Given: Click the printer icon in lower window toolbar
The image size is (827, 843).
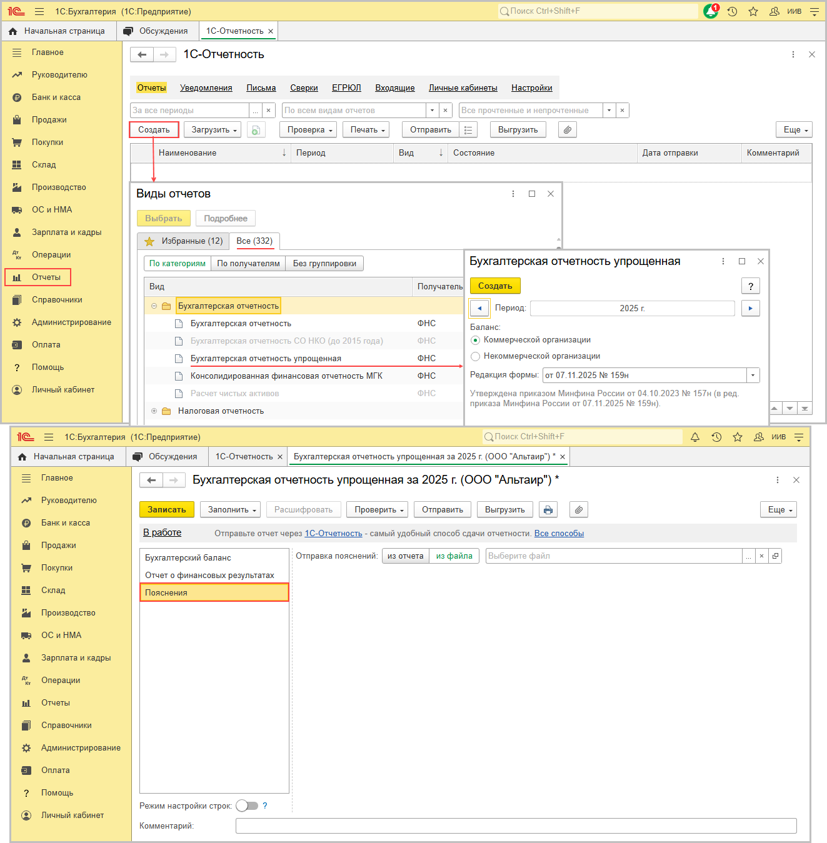Looking at the screenshot, I should [x=548, y=509].
